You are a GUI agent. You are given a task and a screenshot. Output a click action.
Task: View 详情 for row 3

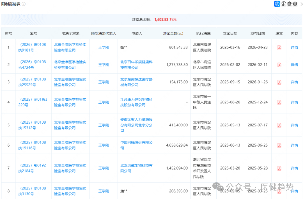(294, 82)
